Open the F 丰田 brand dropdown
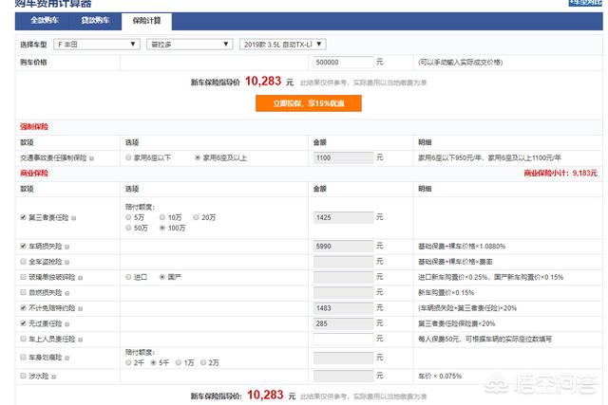 (x=97, y=45)
